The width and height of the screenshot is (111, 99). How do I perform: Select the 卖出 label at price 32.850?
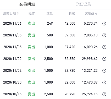[31, 59]
